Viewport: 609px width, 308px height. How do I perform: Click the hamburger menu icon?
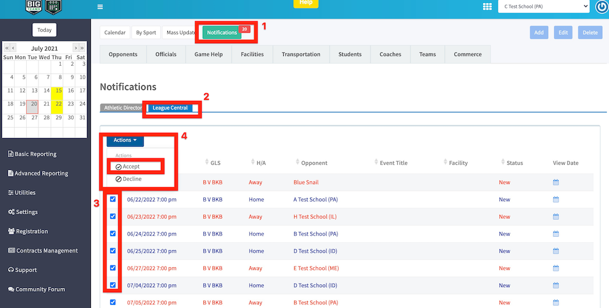[100, 7]
